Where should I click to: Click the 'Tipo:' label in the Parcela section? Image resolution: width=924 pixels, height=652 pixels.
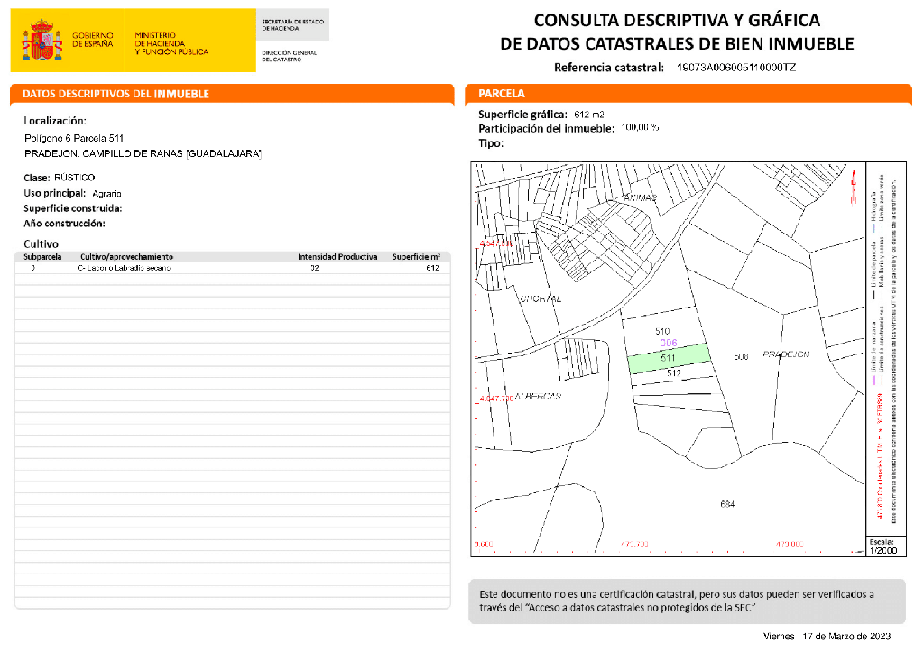(491, 143)
